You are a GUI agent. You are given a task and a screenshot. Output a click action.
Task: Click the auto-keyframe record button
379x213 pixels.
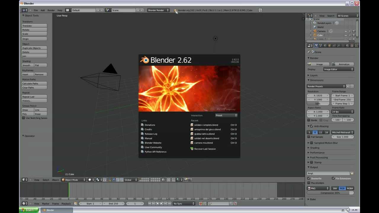click(x=200, y=204)
